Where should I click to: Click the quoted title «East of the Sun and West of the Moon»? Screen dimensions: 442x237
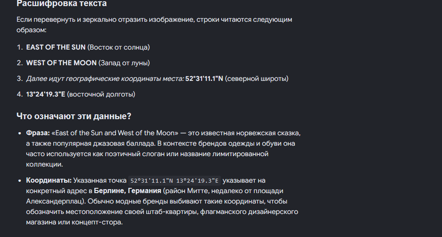(115, 133)
